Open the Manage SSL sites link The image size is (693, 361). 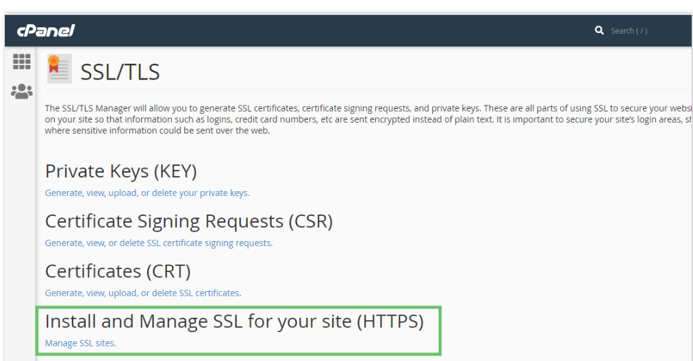click(80, 343)
